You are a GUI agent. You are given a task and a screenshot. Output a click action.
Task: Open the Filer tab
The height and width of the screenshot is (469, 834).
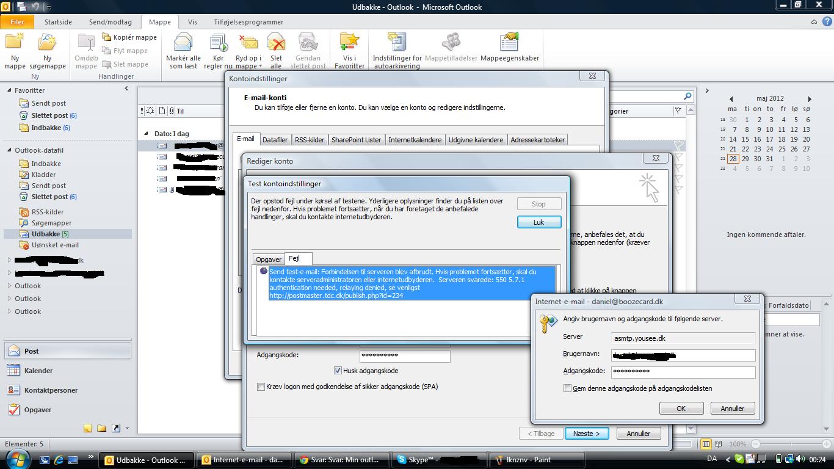coord(16,22)
